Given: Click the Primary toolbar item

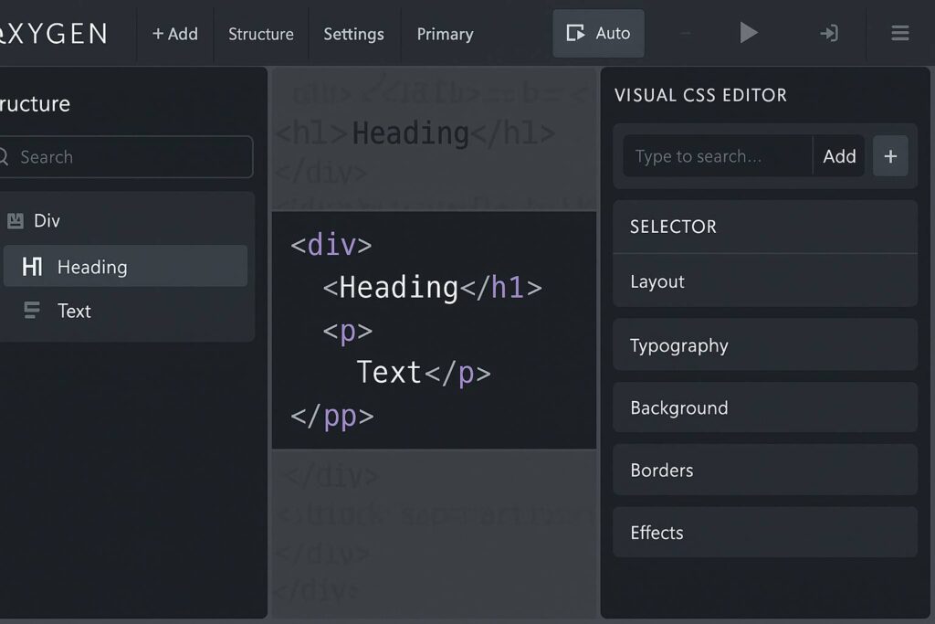Looking at the screenshot, I should click(x=445, y=34).
